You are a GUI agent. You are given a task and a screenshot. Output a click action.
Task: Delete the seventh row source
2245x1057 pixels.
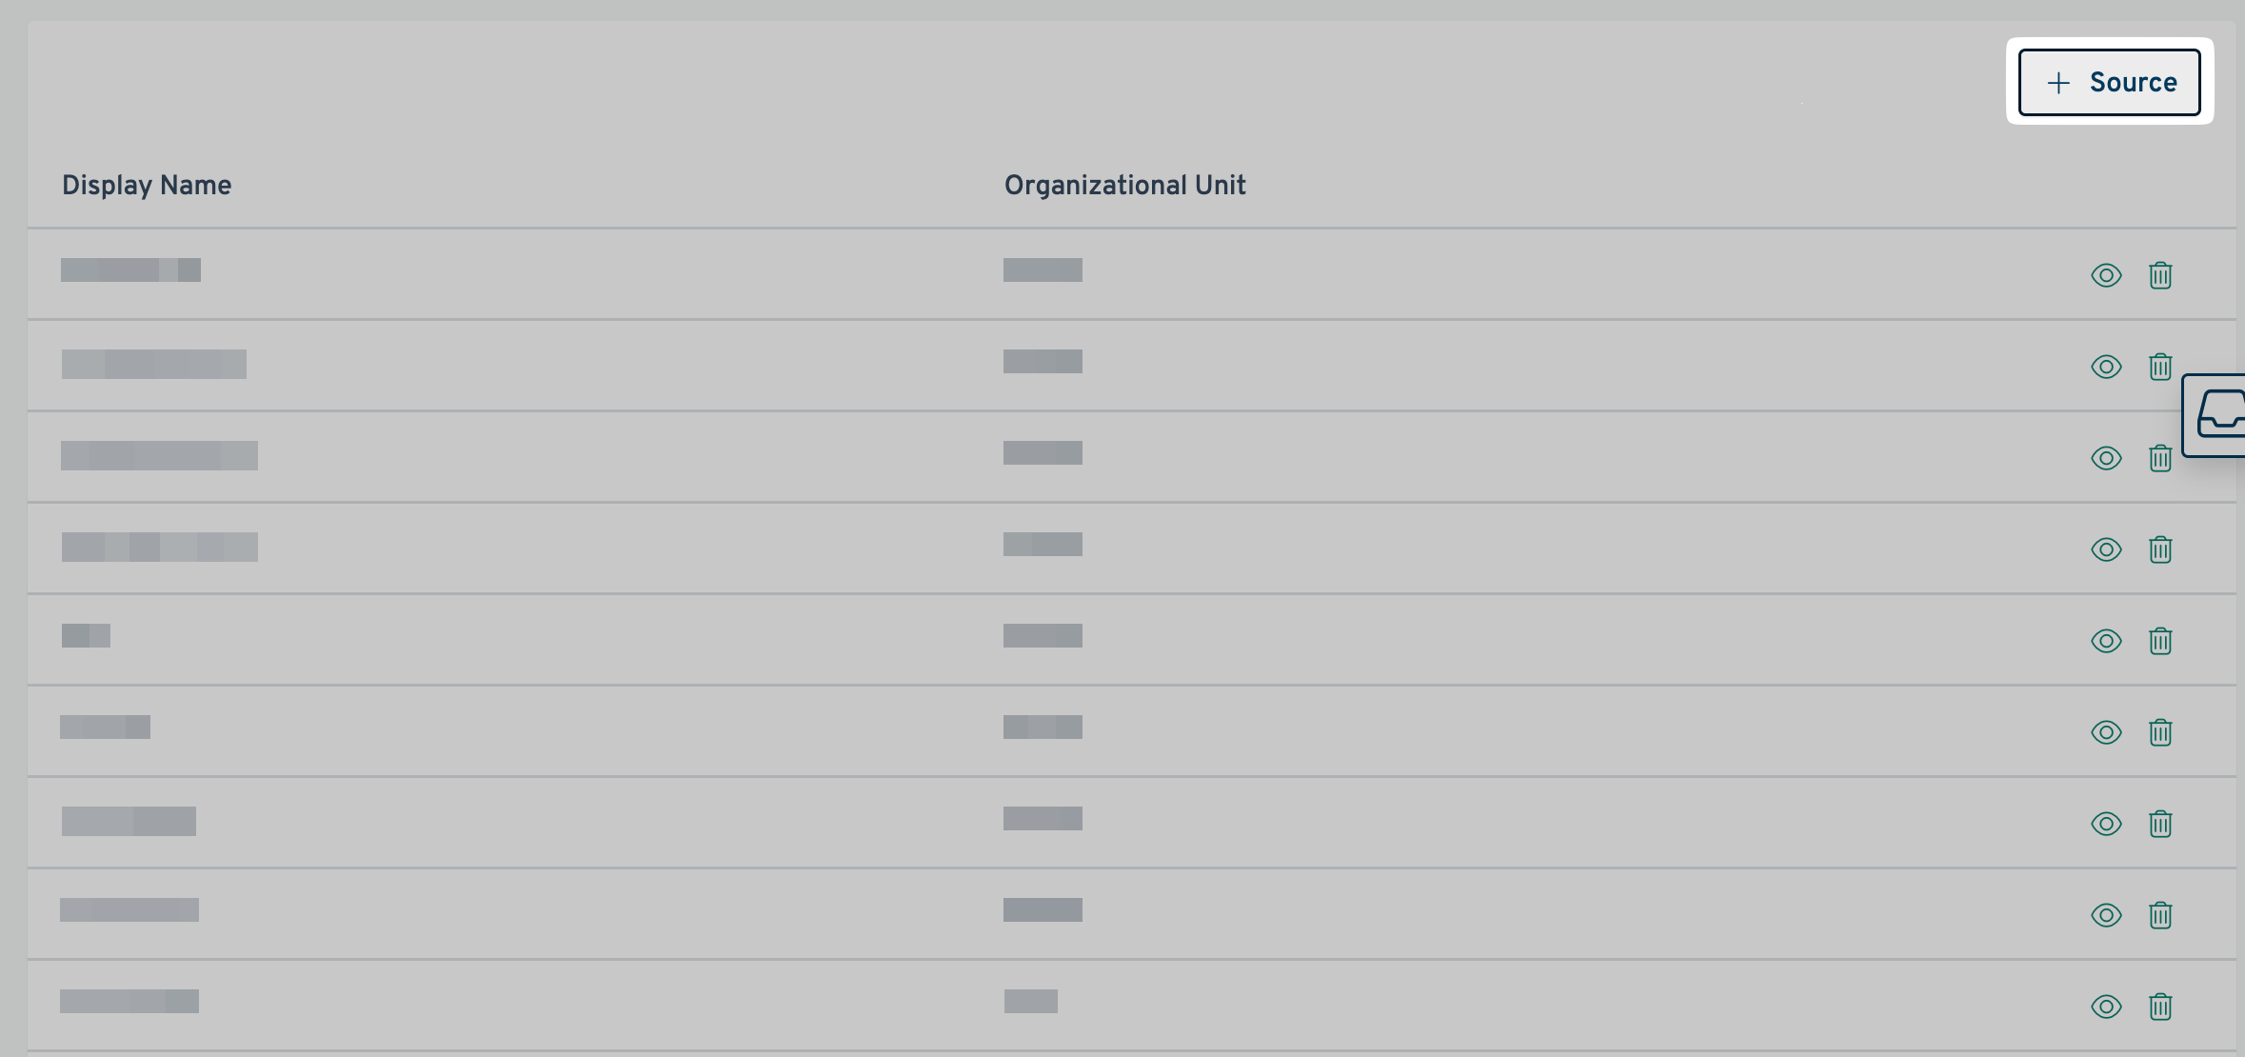(x=2160, y=824)
